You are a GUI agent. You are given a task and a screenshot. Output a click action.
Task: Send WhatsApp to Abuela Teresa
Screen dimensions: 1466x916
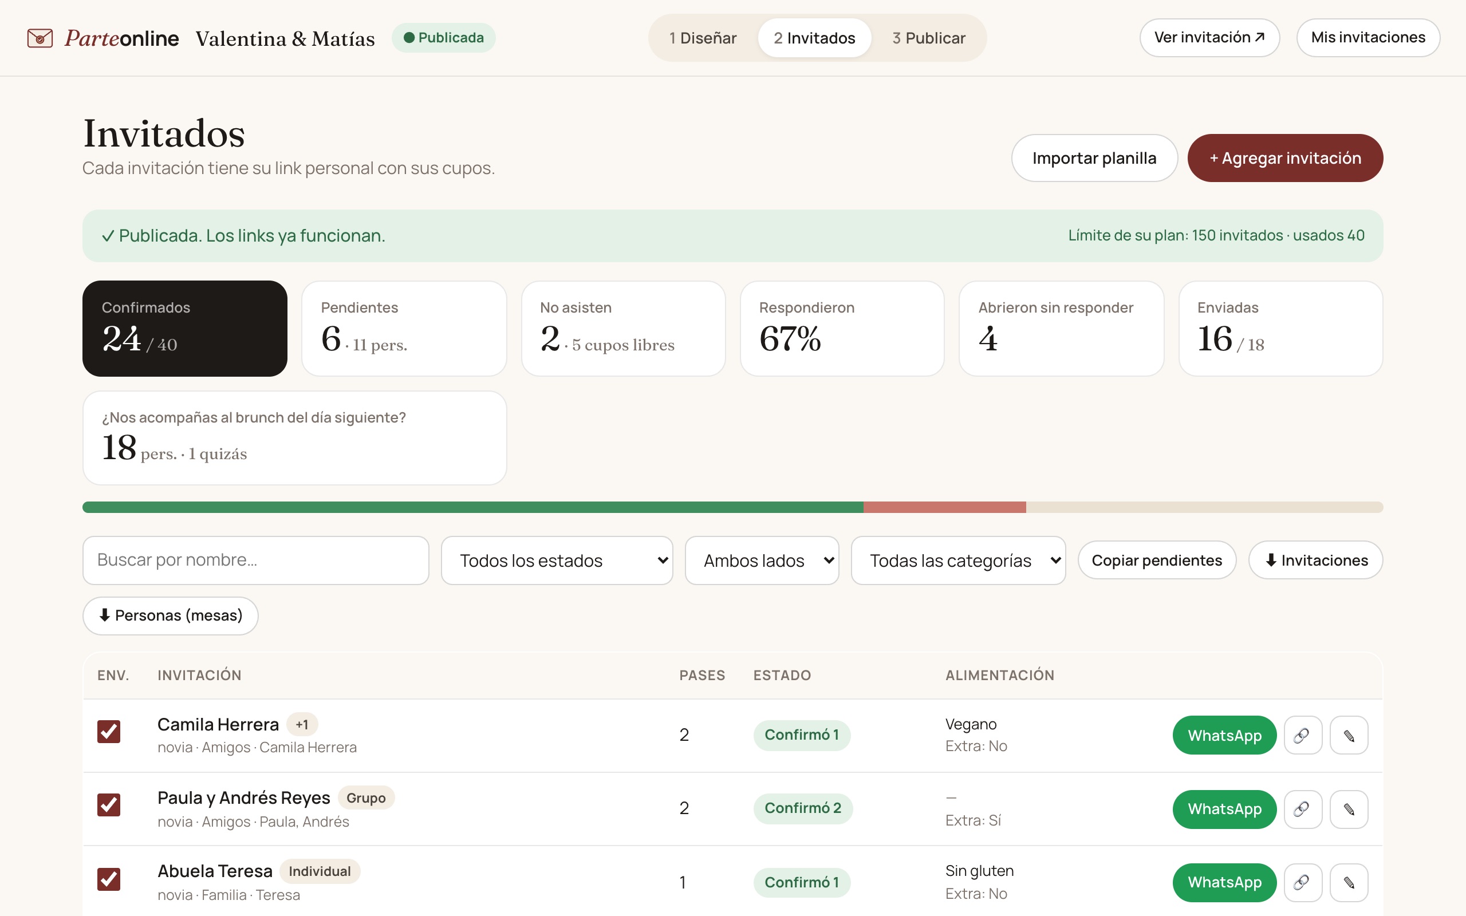[1224, 882]
